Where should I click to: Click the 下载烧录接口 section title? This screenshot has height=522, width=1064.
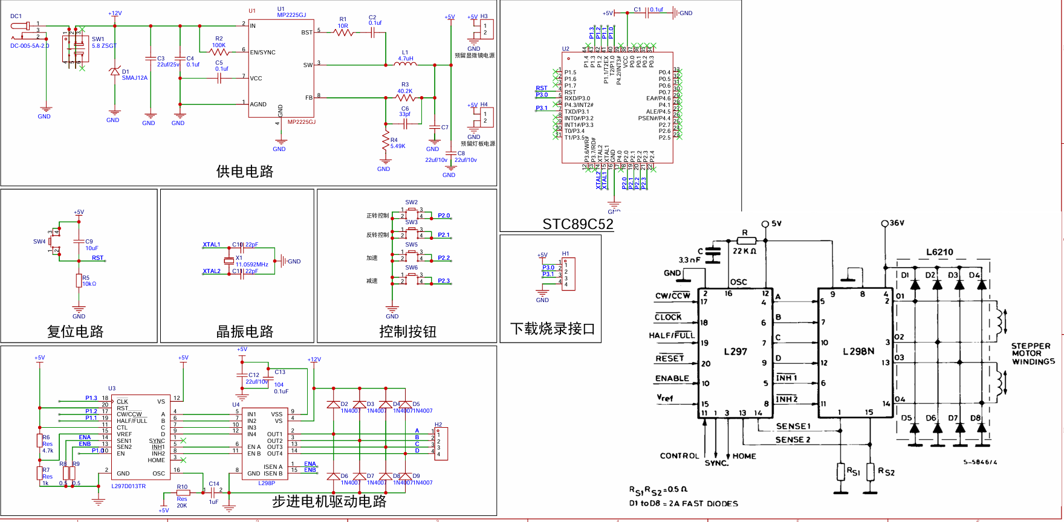pyautogui.click(x=553, y=329)
